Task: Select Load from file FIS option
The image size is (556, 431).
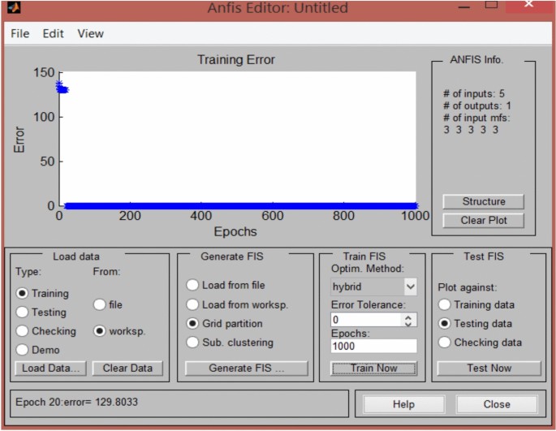Action: coord(192,285)
